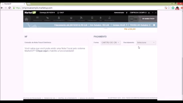183x103 pixels.
Task: Click the date Domingo,05/10/2014
Action: coord(47,13)
